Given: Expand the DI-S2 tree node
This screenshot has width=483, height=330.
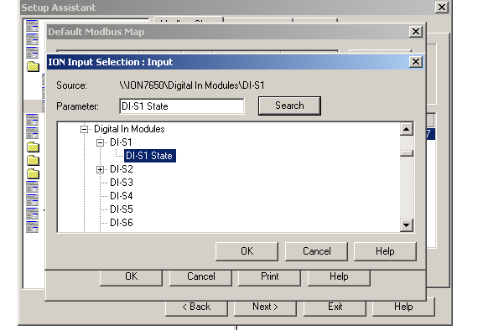Looking at the screenshot, I should (100, 169).
